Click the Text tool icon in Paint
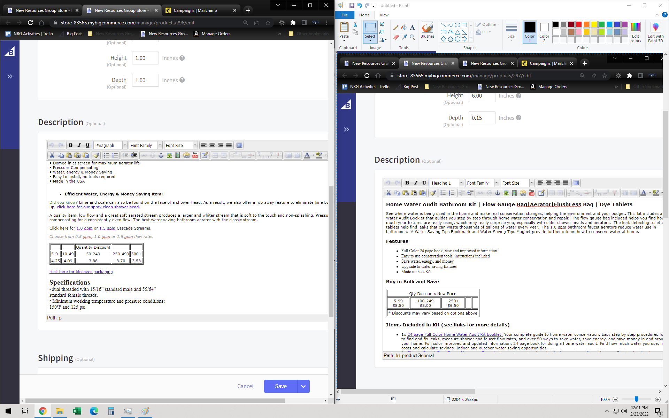 pos(412,28)
